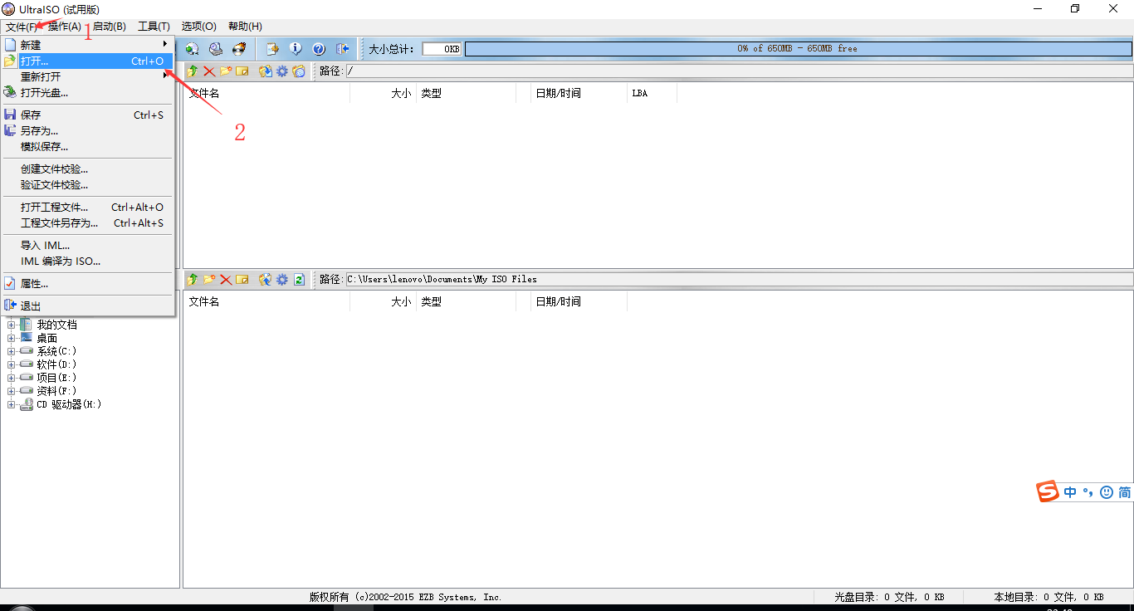This screenshot has height=611, width=1134.
Task: Click the rename icon in the image pane toolbar
Action: tap(242, 71)
